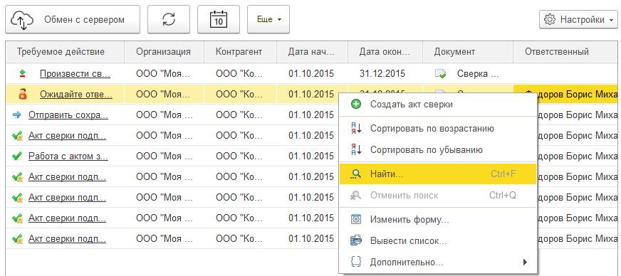Open the calendar icon button
The width and height of the screenshot is (621, 276).
pyautogui.click(x=218, y=19)
